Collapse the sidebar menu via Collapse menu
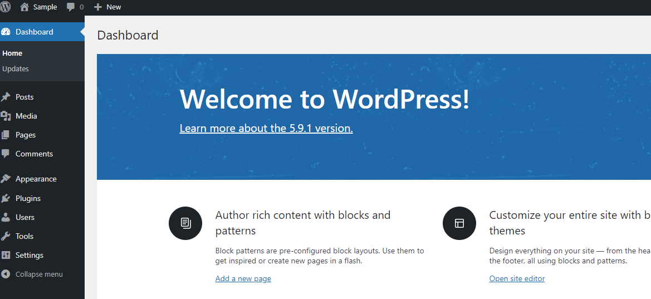 39,274
